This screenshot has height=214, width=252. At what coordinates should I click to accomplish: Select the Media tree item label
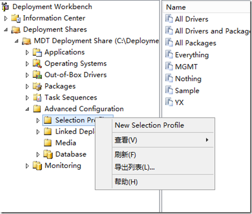[x=66, y=143]
